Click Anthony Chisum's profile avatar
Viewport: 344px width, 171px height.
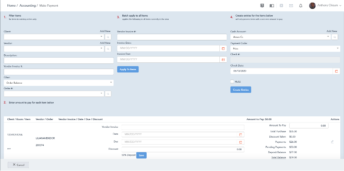[312, 6]
